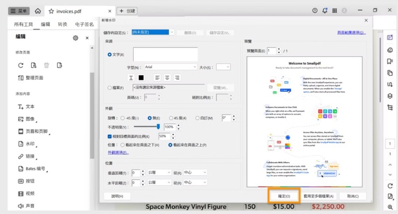Align watermark text to center

tap(167, 78)
